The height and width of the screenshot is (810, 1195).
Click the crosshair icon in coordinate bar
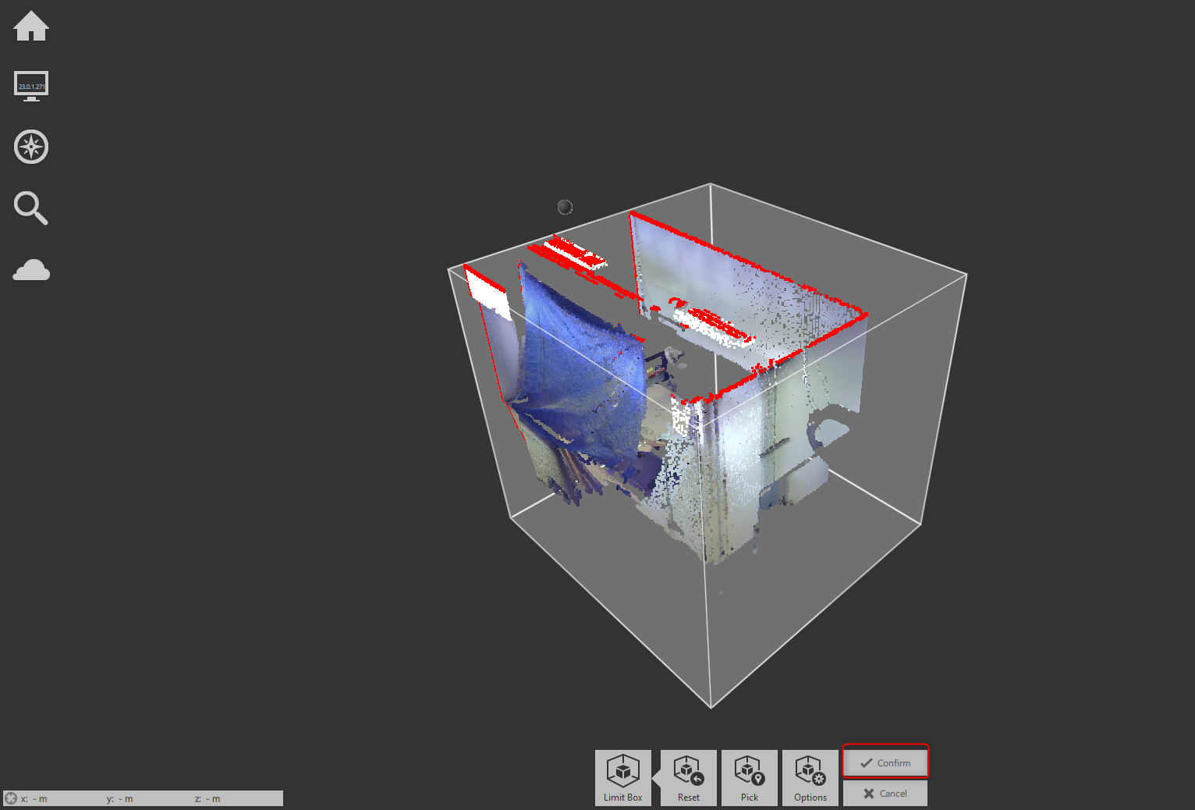coord(11,798)
